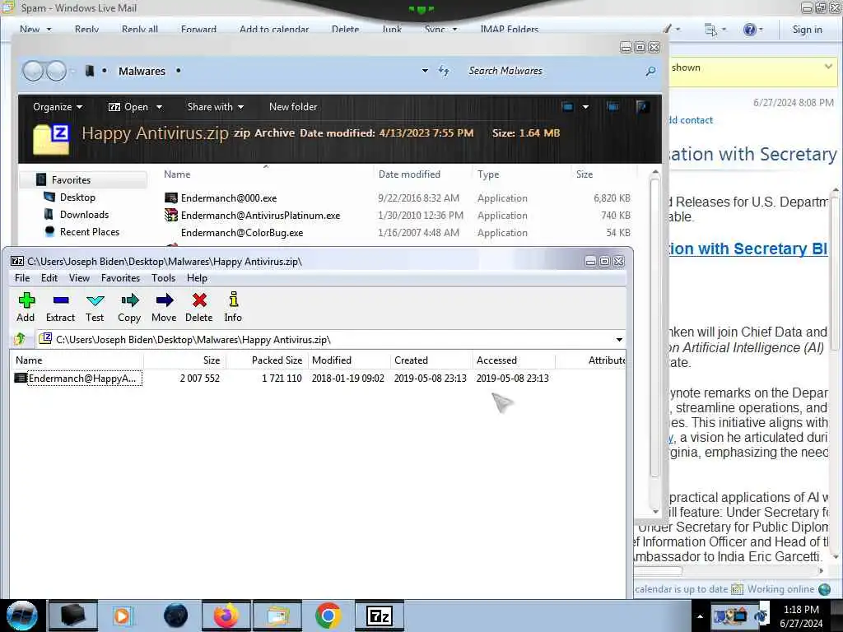
Task: Select Downloads in Explorer navigation pane
Action: 85,215
